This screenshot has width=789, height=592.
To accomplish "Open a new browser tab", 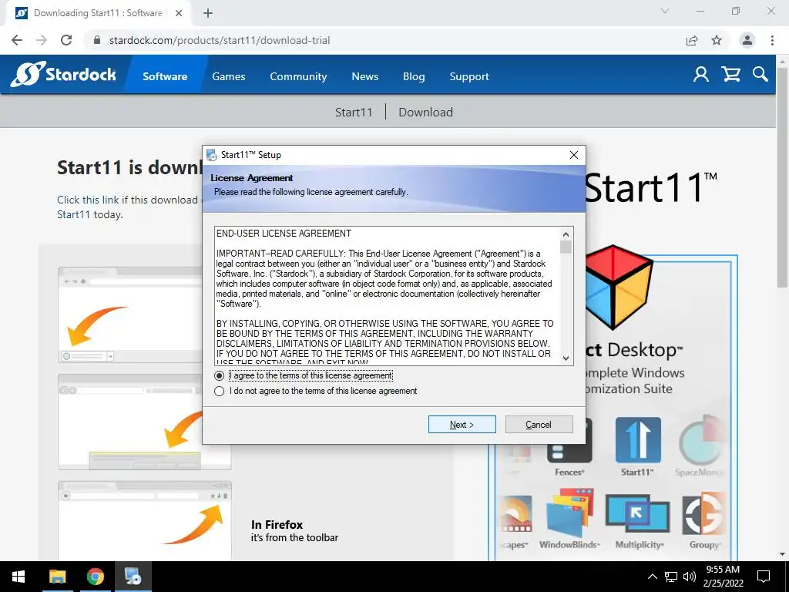I will click(208, 13).
